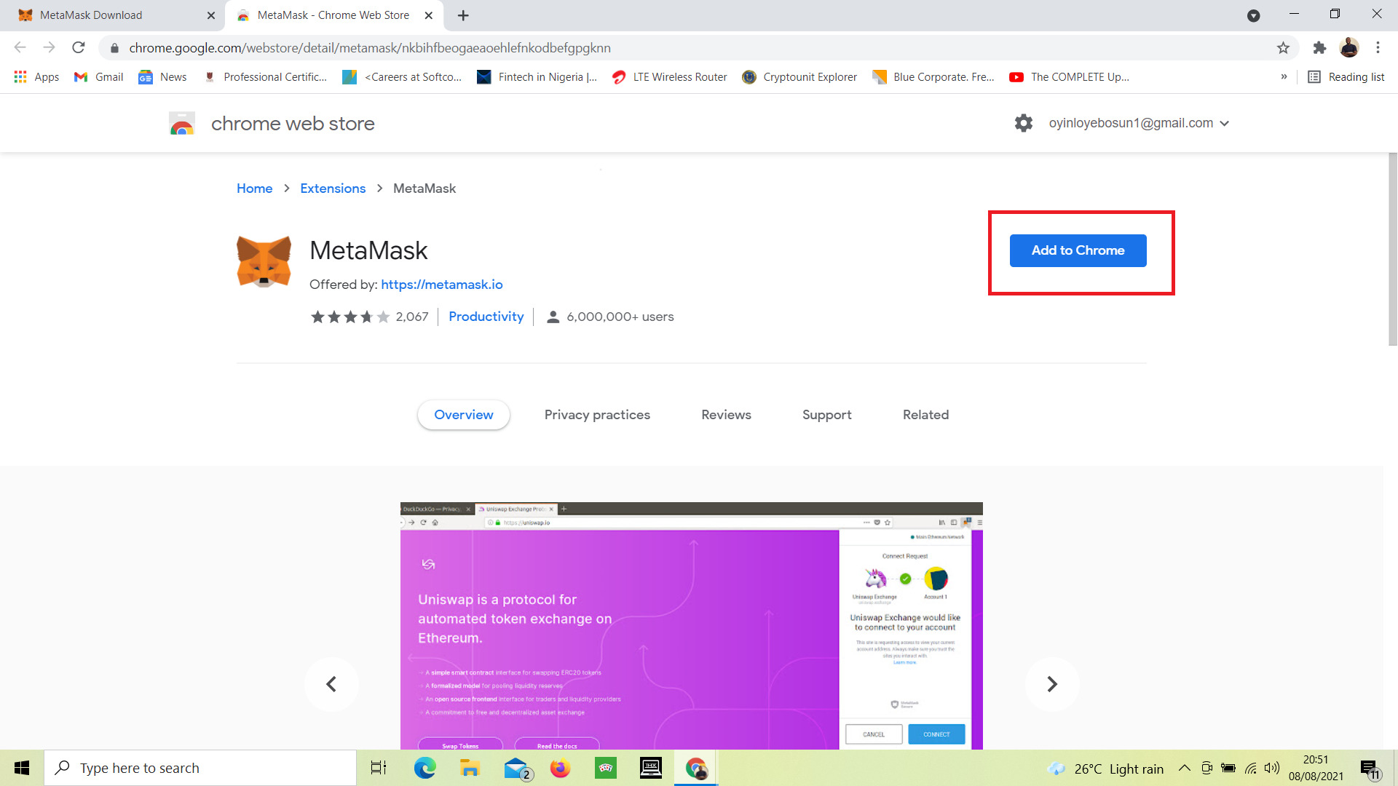Viewport: 1398px width, 786px height.
Task: Select the Overview tab
Action: click(464, 415)
